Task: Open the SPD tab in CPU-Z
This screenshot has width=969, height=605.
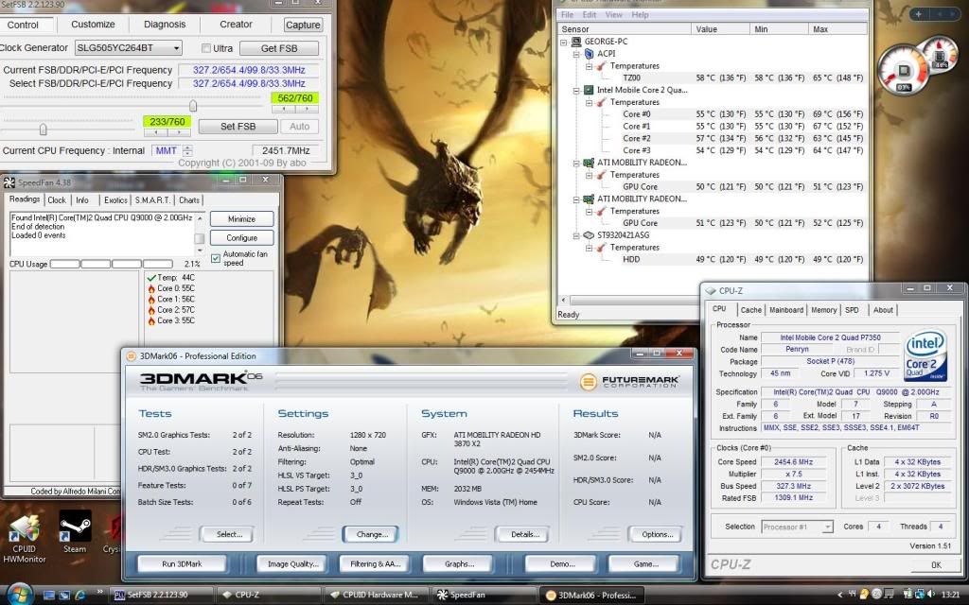Action: coord(853,310)
